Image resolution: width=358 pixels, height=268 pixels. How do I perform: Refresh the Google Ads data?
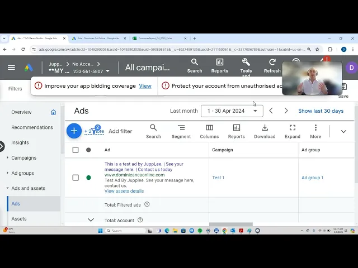point(272,66)
